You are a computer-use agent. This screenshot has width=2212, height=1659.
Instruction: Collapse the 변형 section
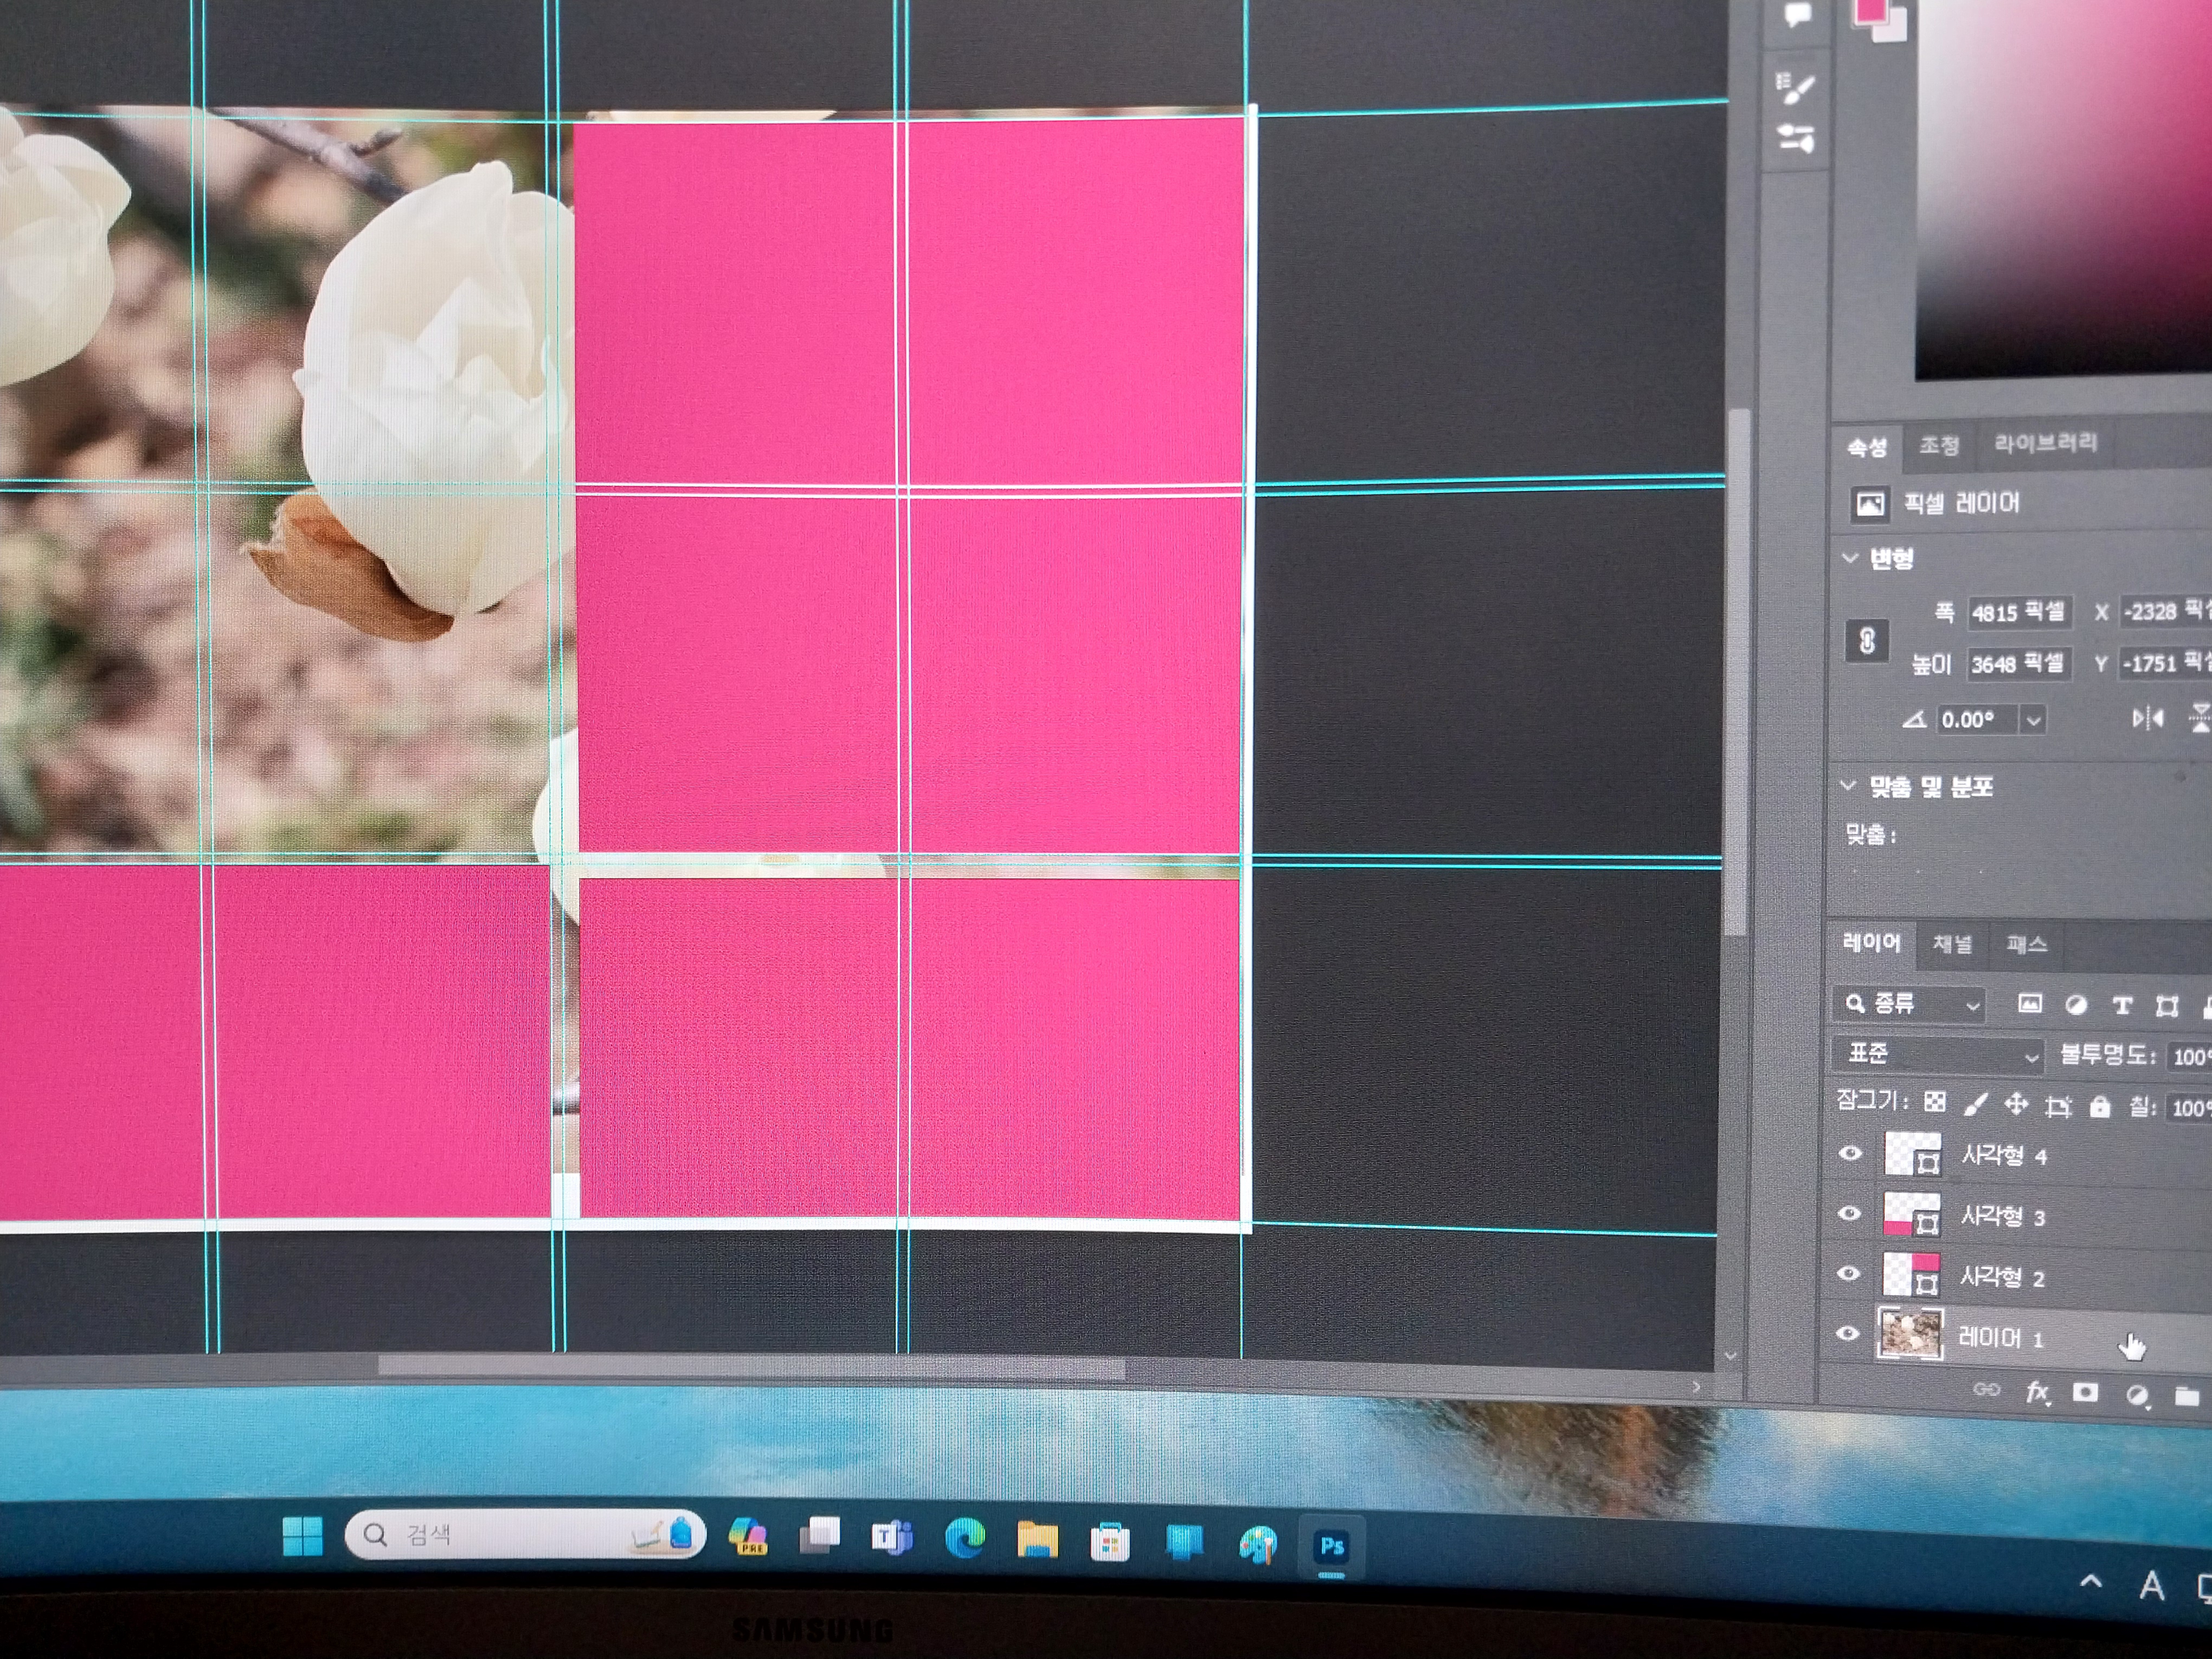point(1850,558)
